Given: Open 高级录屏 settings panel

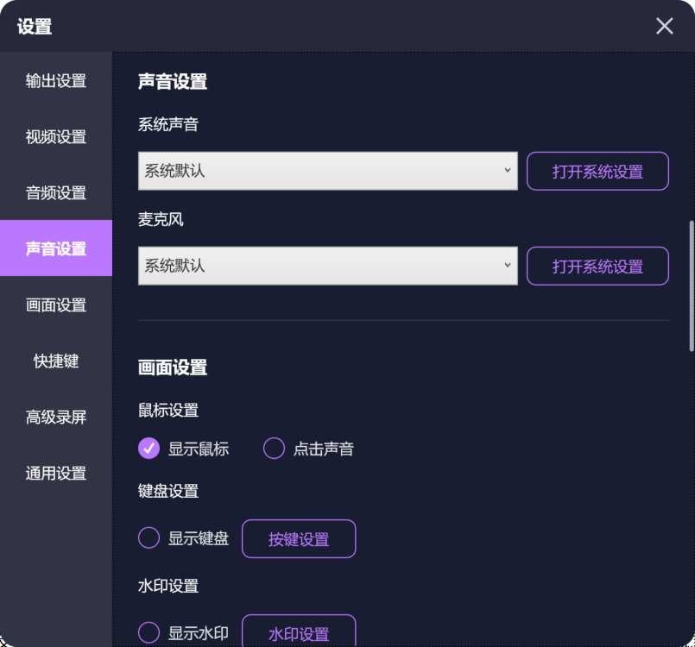Looking at the screenshot, I should [55, 417].
